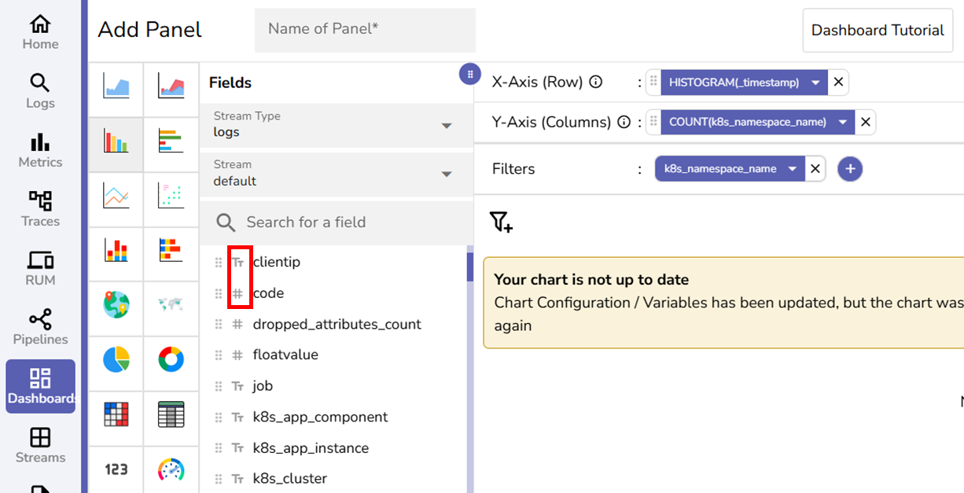Open HISTOGRAM(_timestamp) X-axis options arrow

pyautogui.click(x=815, y=83)
